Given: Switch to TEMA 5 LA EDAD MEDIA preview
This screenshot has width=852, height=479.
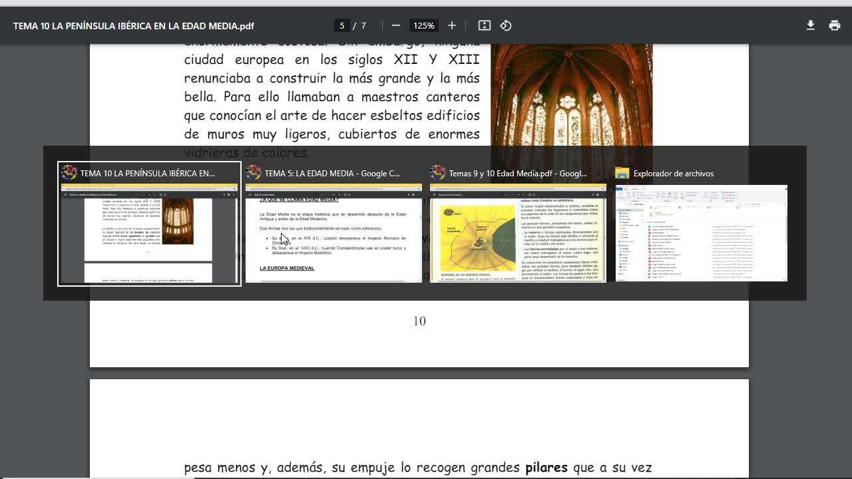Looking at the screenshot, I should (x=333, y=233).
